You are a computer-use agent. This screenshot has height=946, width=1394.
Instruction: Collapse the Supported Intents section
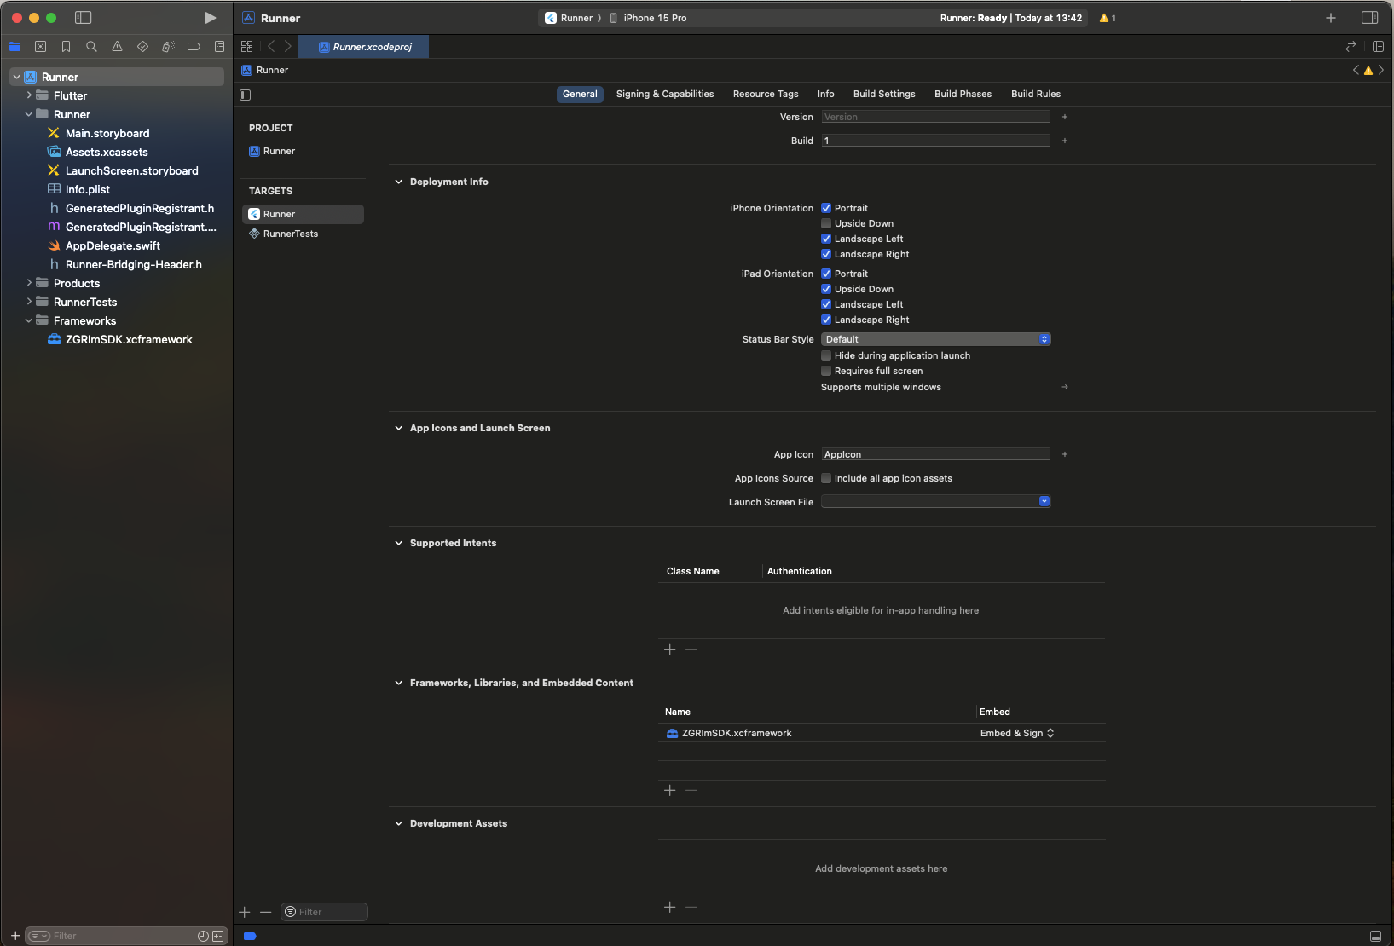click(x=398, y=543)
